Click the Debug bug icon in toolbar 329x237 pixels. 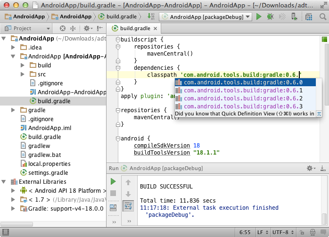[x=270, y=16]
